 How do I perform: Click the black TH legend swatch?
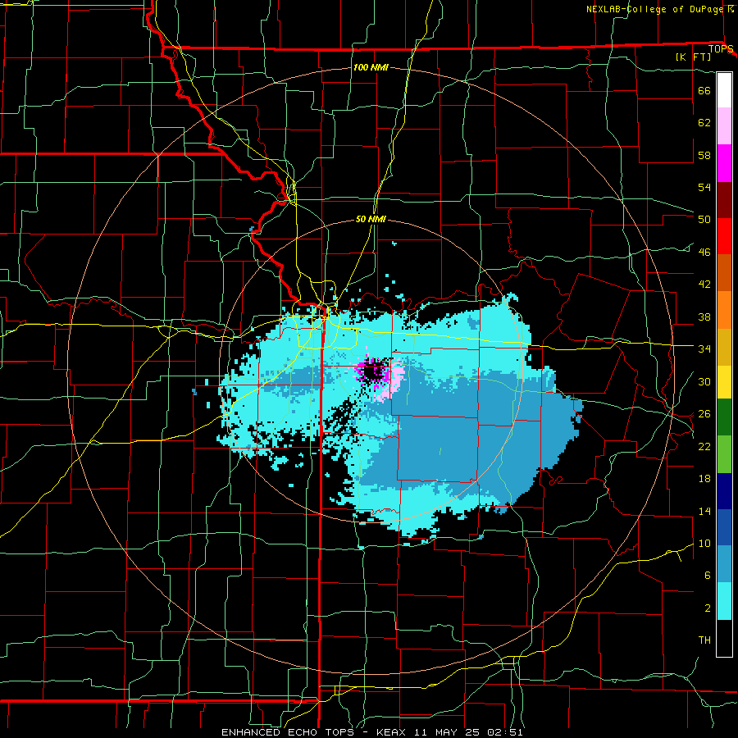[x=724, y=638]
